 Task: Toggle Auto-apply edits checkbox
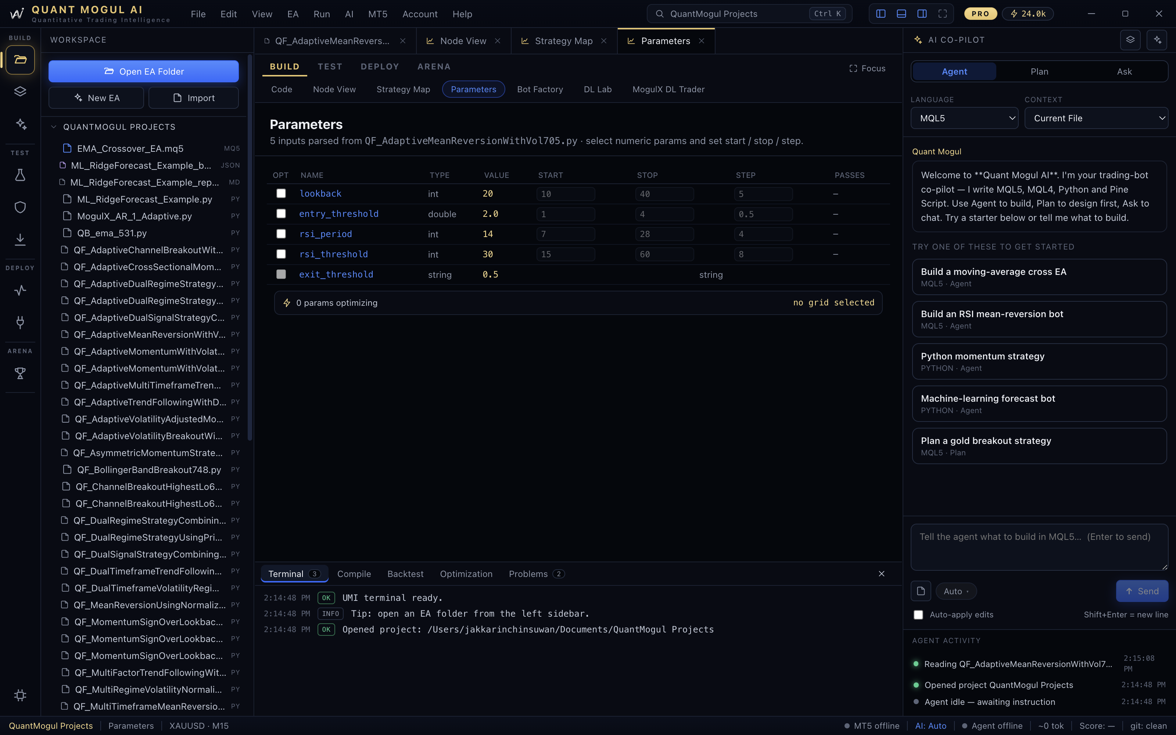coord(918,615)
